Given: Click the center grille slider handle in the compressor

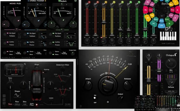Looking at the screenshot, I should (x=37, y=89).
